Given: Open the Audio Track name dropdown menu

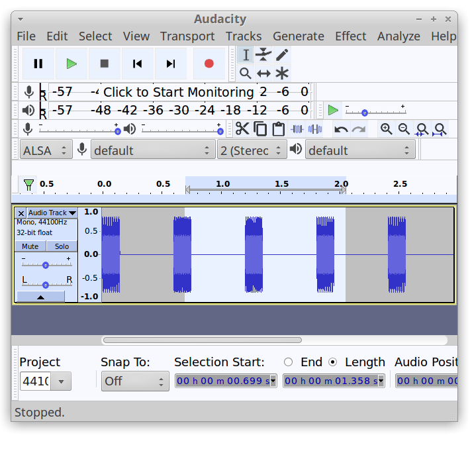Looking at the screenshot, I should (52, 213).
